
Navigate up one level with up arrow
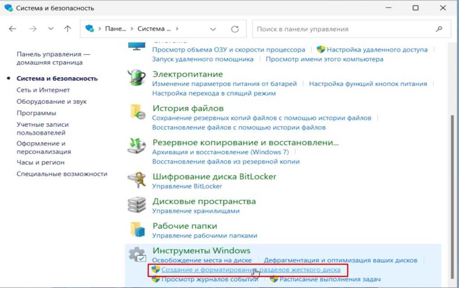[x=67, y=29]
